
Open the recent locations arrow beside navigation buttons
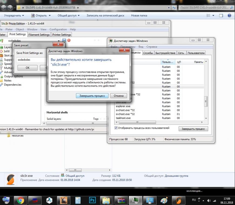(15, 8)
